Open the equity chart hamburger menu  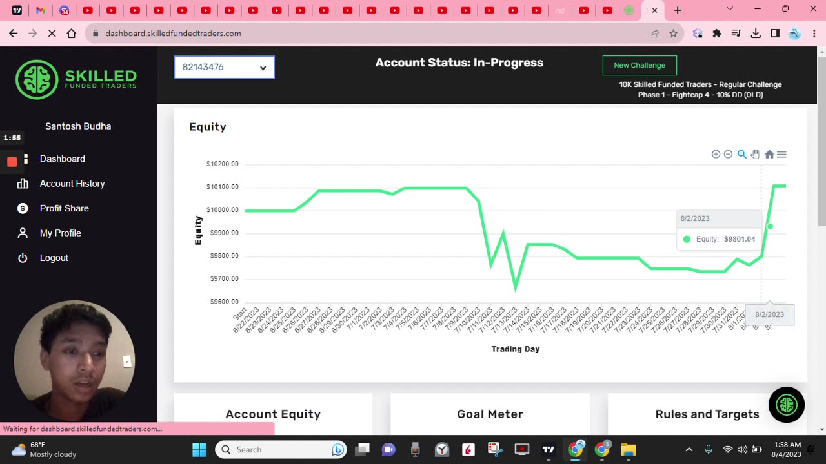[781, 154]
